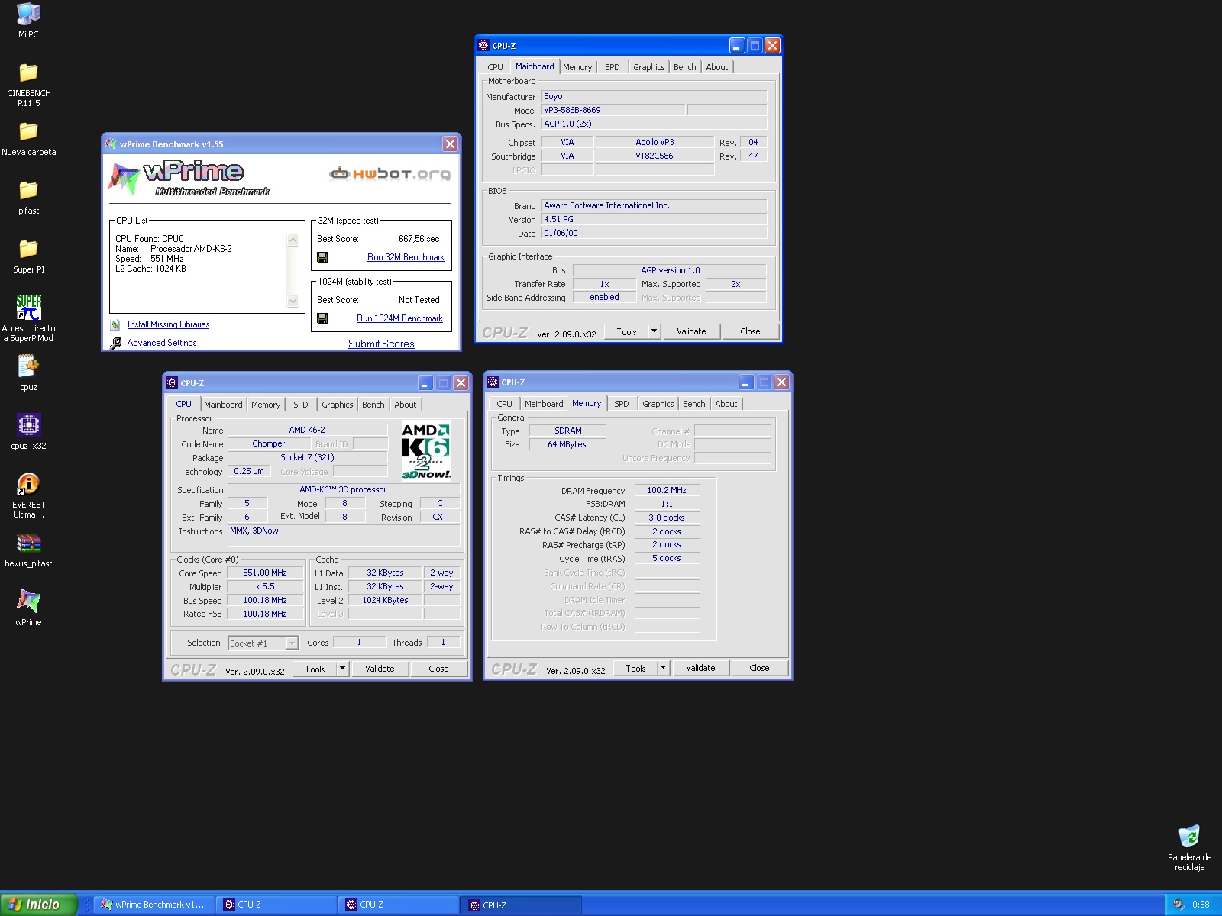Click the Mainboard CPU-Z window title icon
This screenshot has width=1222, height=916.
point(483,46)
